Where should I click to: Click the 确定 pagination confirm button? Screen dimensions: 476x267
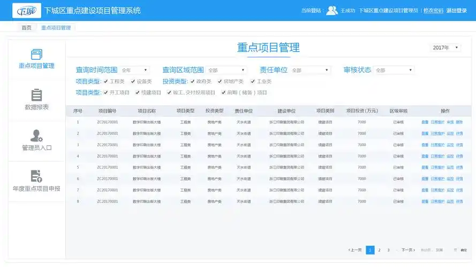464,250
